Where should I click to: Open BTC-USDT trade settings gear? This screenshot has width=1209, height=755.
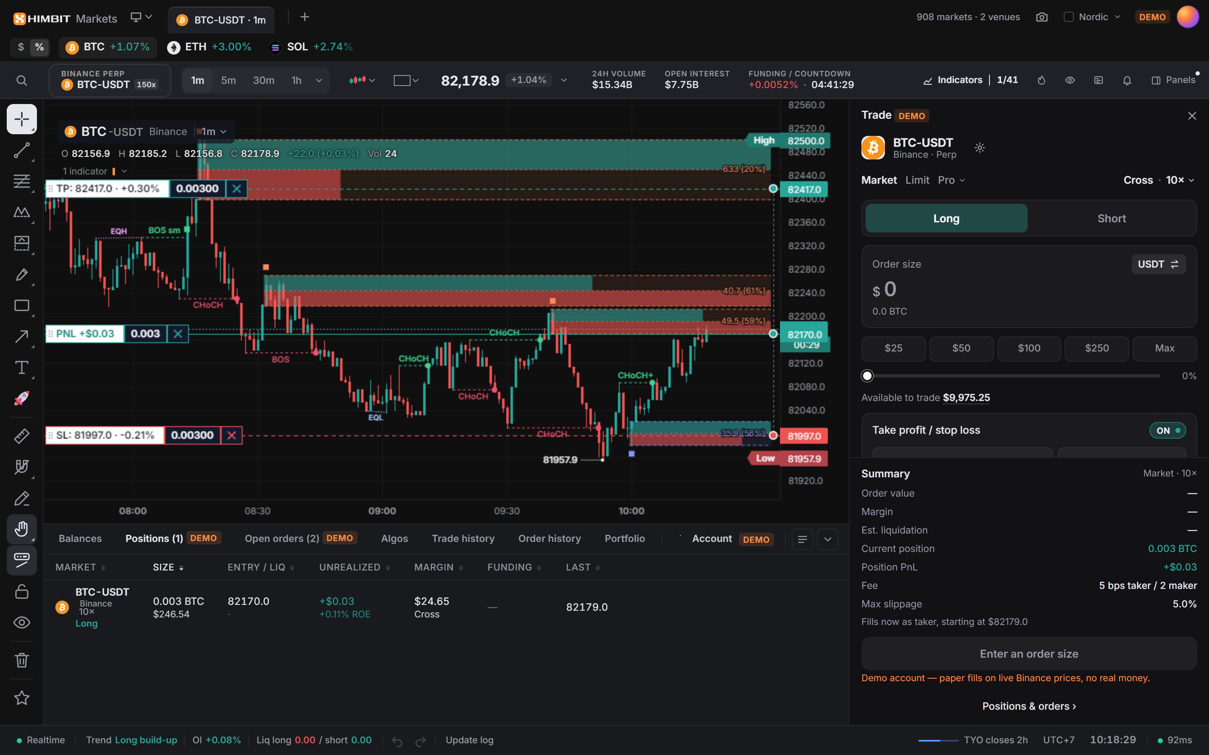[x=980, y=147]
